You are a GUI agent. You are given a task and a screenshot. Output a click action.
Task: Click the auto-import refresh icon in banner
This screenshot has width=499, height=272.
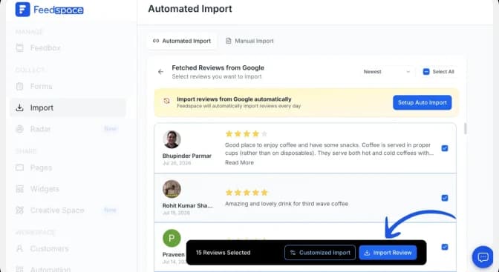(x=167, y=101)
